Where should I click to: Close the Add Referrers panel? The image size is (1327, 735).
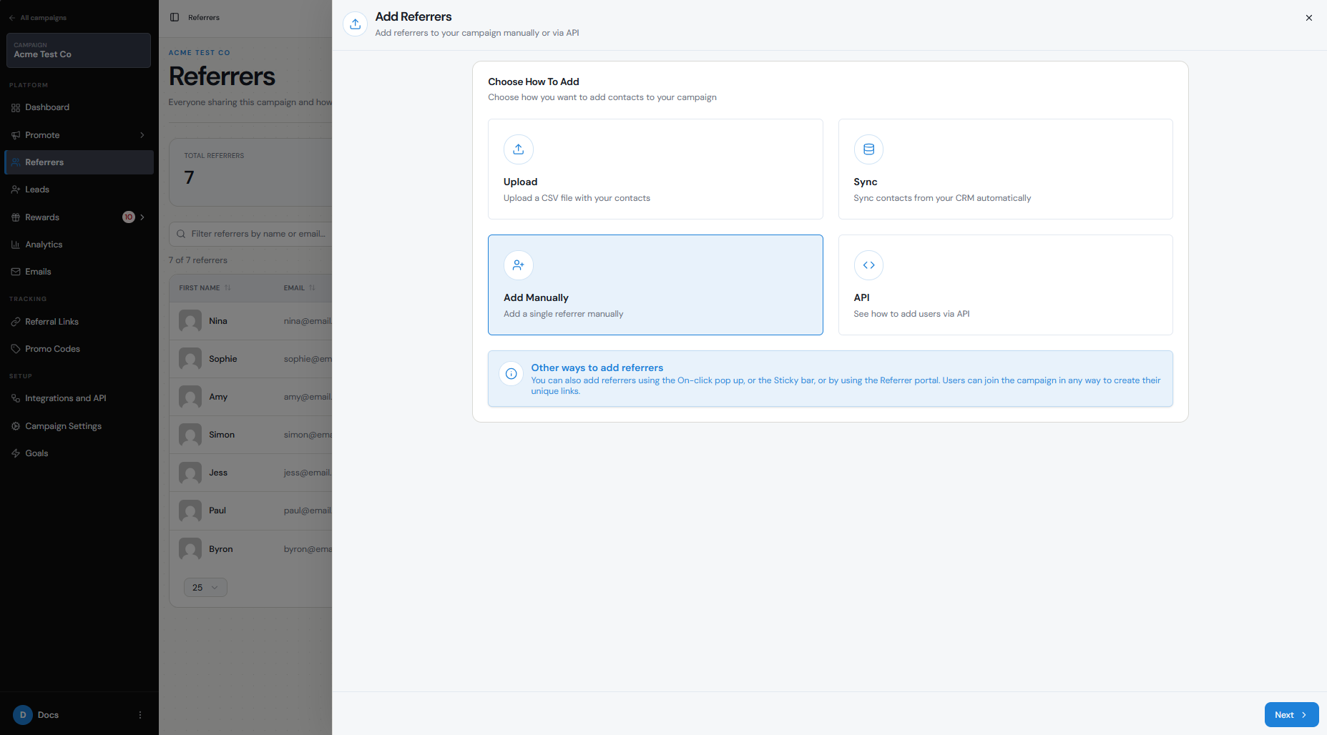click(x=1309, y=18)
